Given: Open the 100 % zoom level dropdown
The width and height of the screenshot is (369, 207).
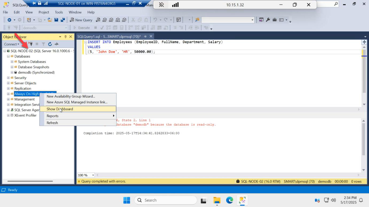Looking at the screenshot, I should tap(93, 175).
